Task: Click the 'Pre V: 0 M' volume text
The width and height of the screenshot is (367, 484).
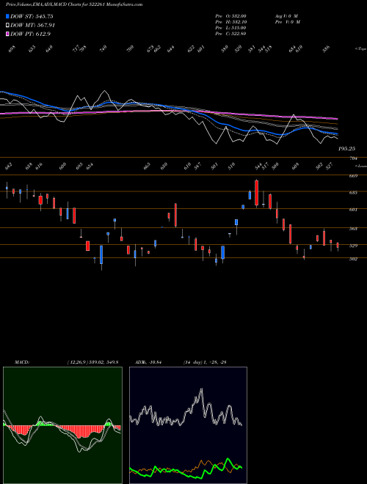Action: click(287, 22)
